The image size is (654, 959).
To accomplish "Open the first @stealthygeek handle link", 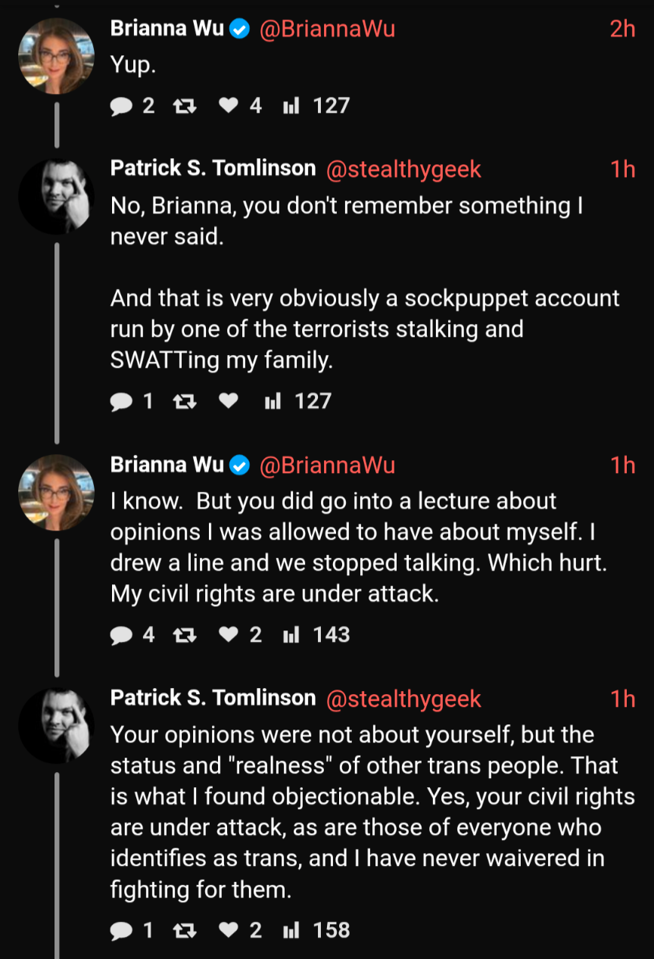I will (x=403, y=170).
